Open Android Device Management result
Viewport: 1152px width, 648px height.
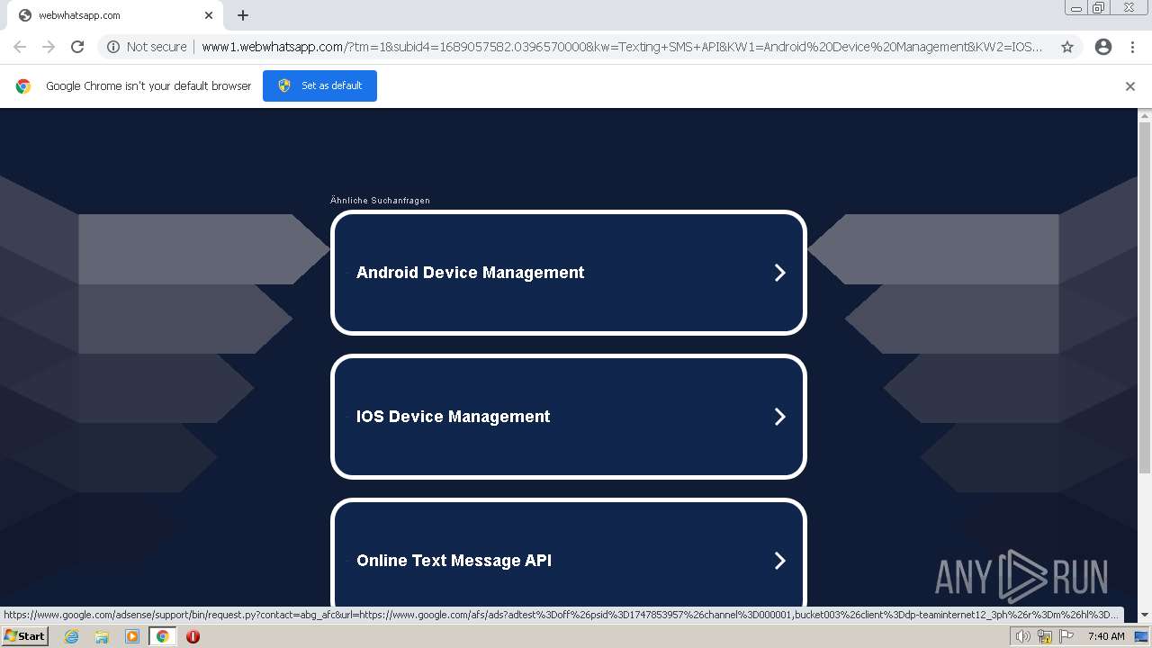pos(569,273)
